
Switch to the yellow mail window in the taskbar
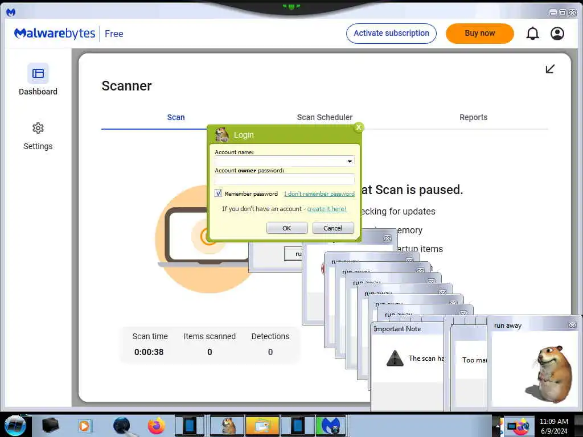(x=262, y=426)
